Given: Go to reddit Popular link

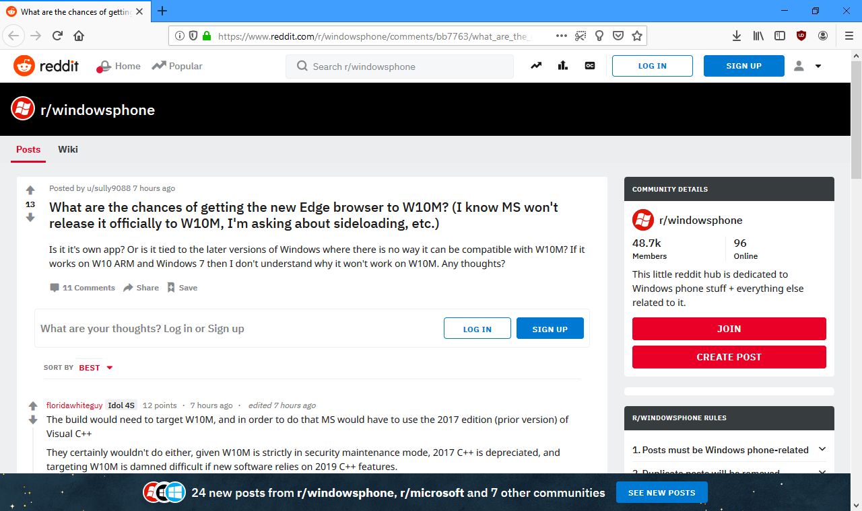Looking at the screenshot, I should point(177,66).
